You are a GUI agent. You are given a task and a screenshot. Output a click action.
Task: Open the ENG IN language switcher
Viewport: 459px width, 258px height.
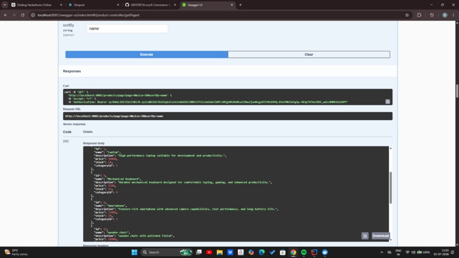[x=398, y=252]
